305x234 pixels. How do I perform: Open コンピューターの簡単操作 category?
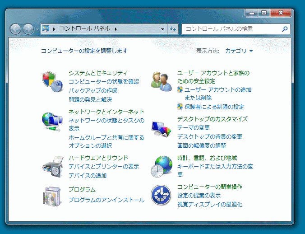click(x=210, y=187)
